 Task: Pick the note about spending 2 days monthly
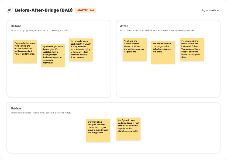(x=81, y=50)
